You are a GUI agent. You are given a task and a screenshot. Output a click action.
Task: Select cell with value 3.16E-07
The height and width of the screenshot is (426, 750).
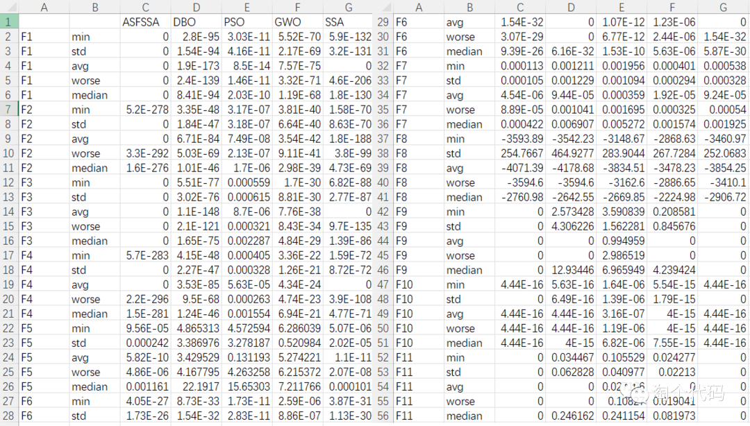(x=622, y=314)
